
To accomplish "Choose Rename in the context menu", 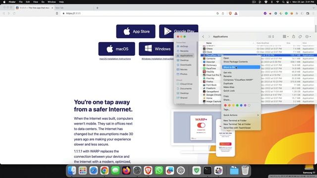I will click(227, 76).
